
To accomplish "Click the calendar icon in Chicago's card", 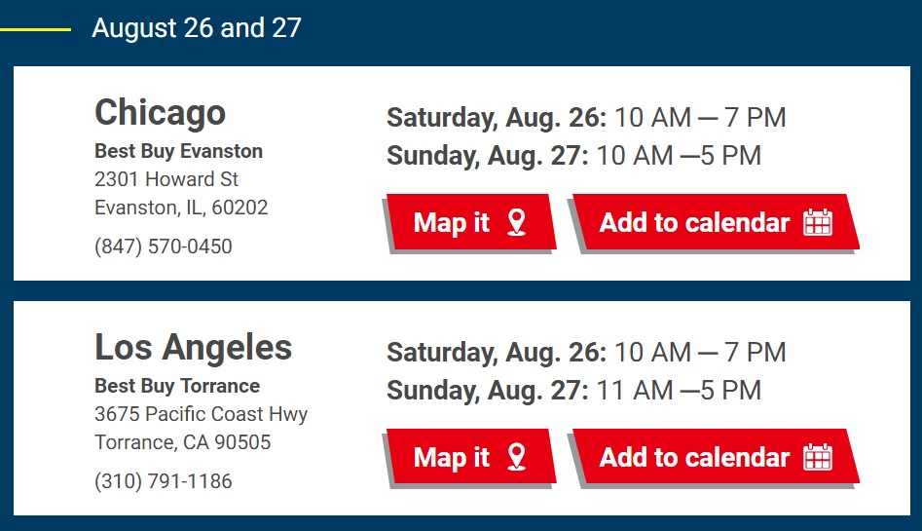I will pyautogui.click(x=817, y=222).
